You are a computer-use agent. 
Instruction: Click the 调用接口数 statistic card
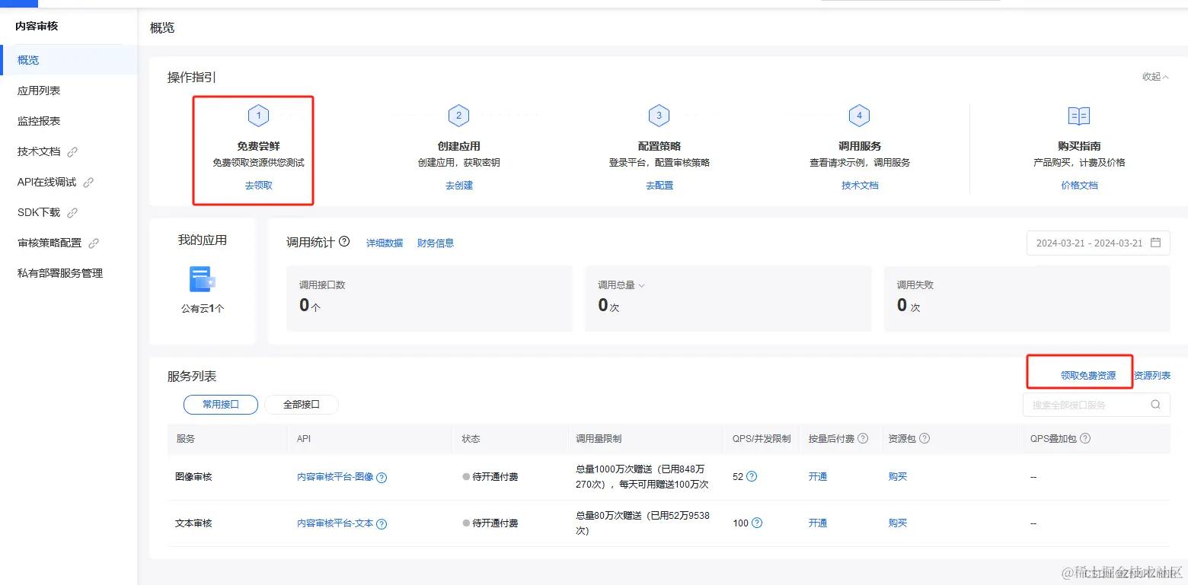pyautogui.click(x=430, y=298)
